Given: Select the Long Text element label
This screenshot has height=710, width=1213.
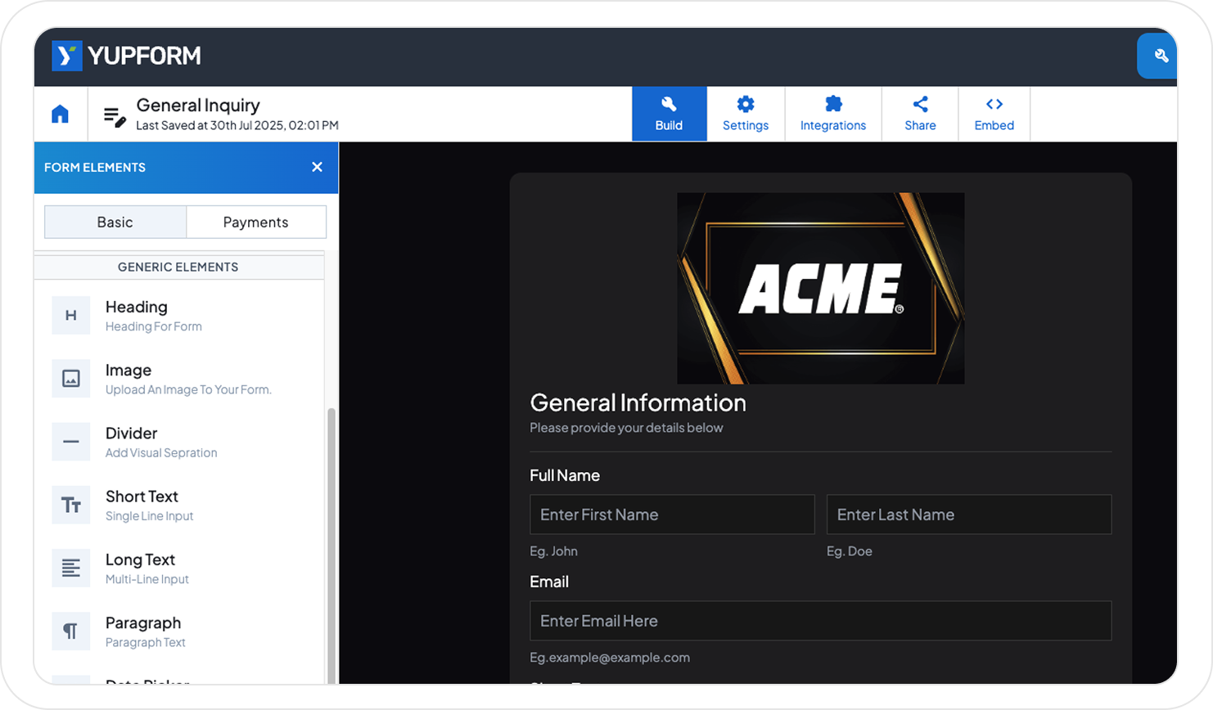Looking at the screenshot, I should 140,559.
